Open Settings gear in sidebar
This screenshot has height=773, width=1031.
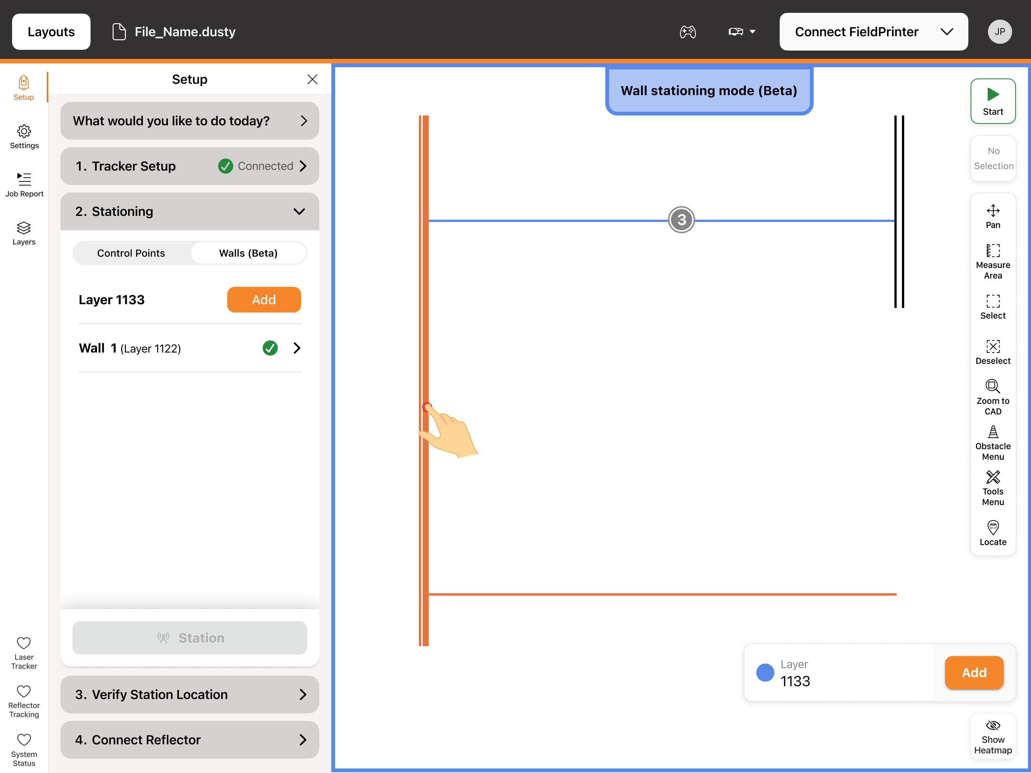tap(24, 137)
